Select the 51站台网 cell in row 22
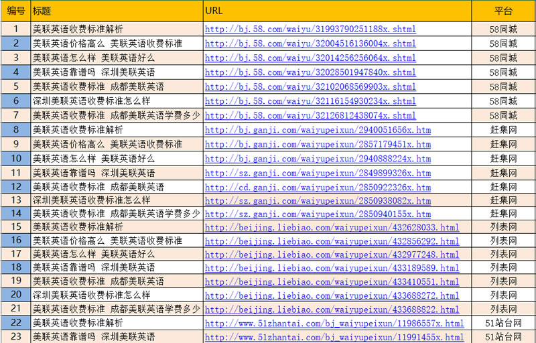 pyautogui.click(x=503, y=322)
